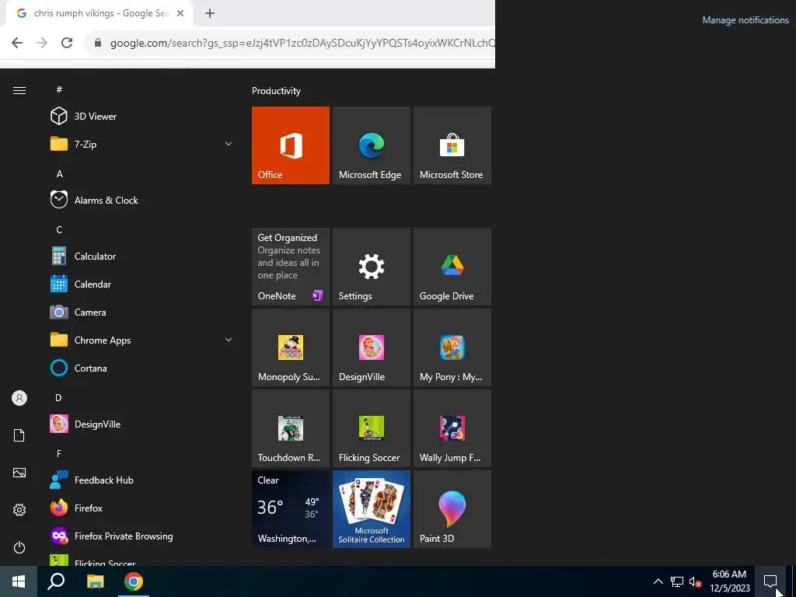Open the Microsoft Store tile
This screenshot has width=796, height=597.
(452, 145)
